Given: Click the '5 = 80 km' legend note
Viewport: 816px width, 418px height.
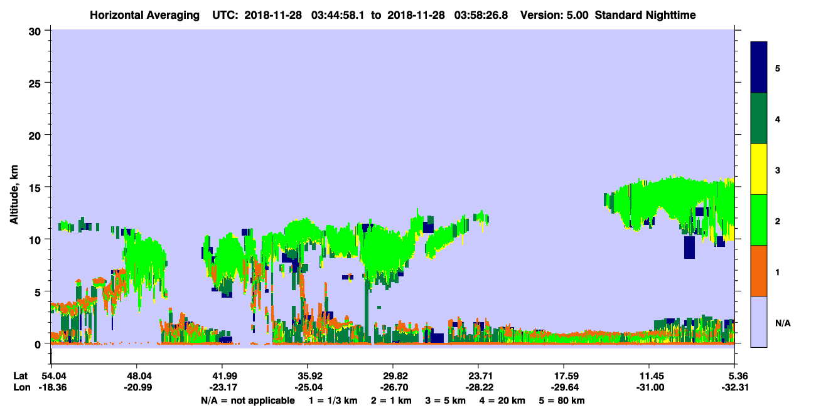Looking at the screenshot, I should pos(562,400).
